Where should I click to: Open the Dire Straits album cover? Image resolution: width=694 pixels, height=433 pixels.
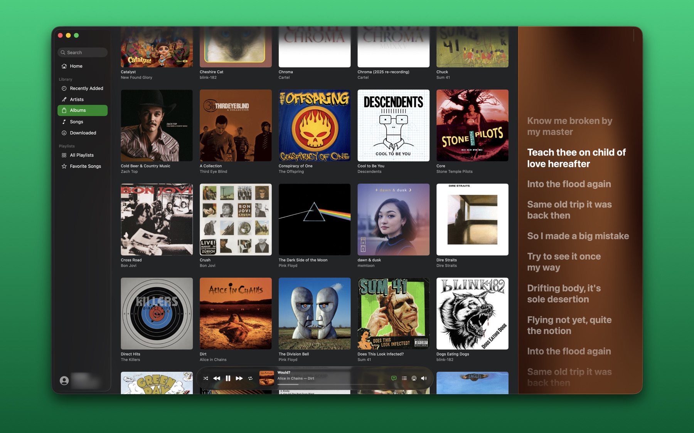tap(472, 219)
